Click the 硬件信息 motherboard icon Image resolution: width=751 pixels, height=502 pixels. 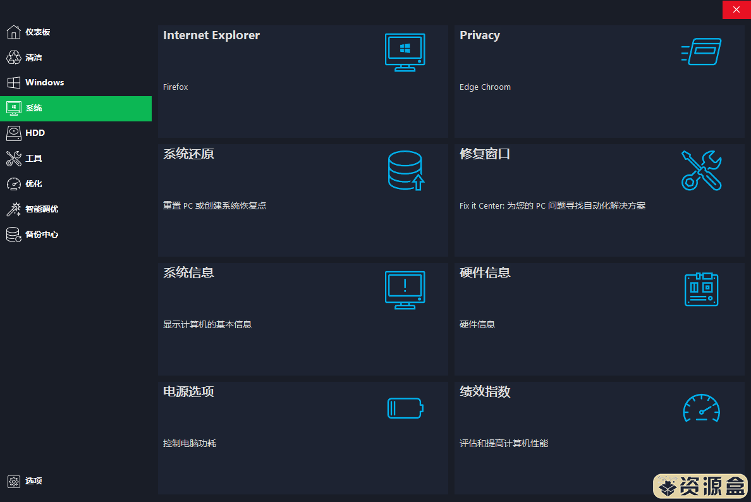701,290
